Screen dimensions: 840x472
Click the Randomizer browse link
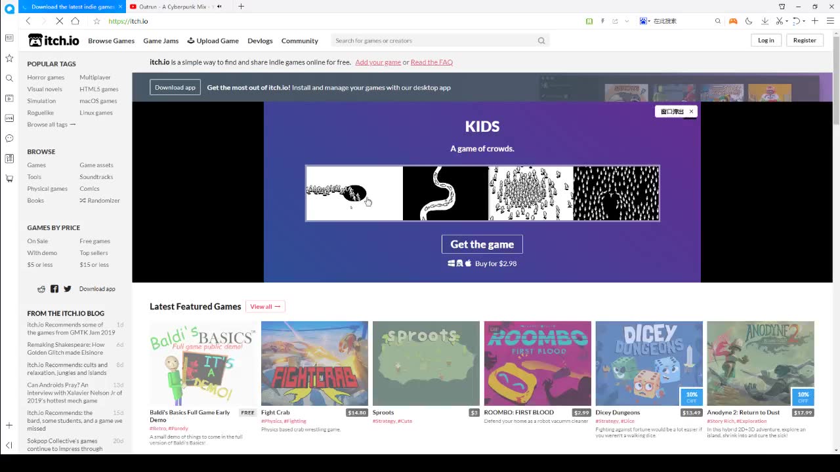[100, 201]
